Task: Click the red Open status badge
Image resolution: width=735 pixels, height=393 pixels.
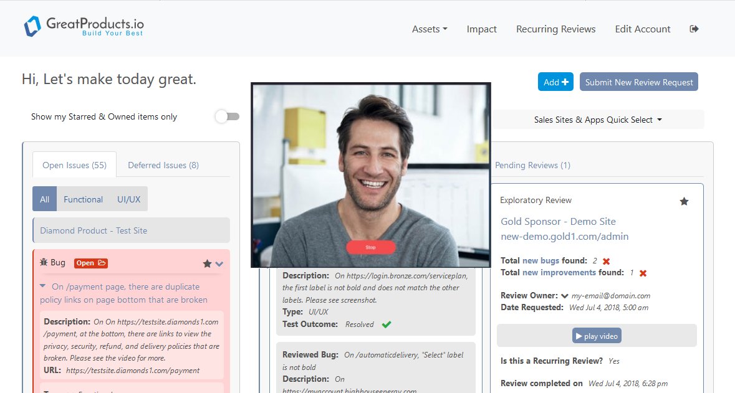Action: [x=91, y=263]
